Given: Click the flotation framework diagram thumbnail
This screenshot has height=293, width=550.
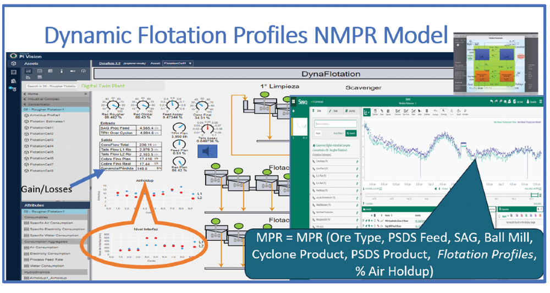Looking at the screenshot, I should click(496, 63).
